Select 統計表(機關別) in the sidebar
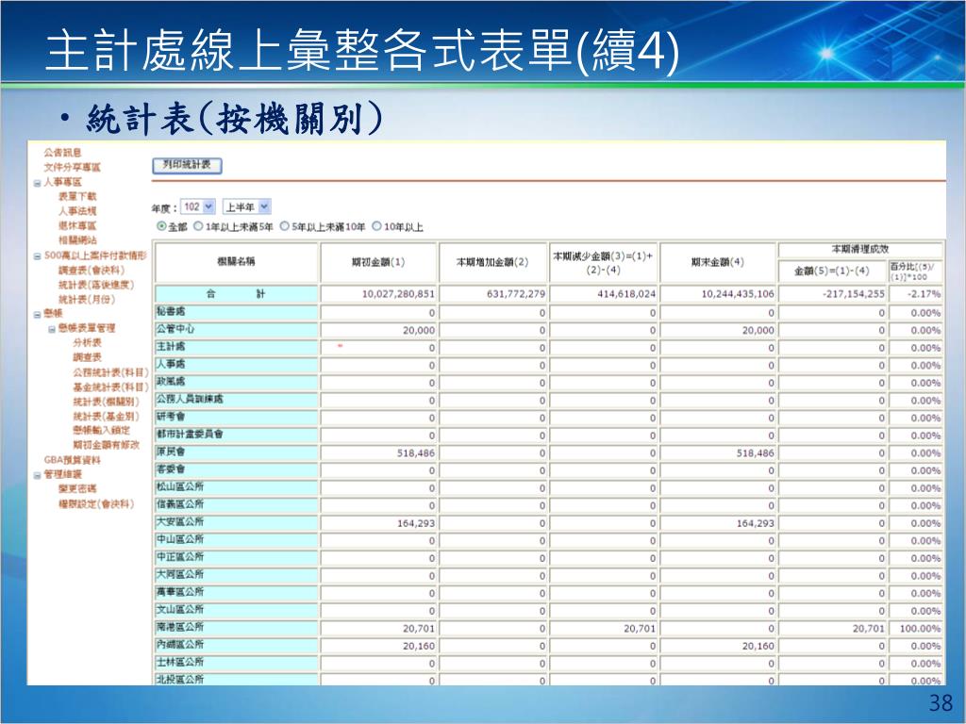 click(x=106, y=402)
